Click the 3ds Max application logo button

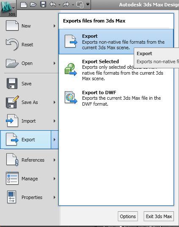(8, 8)
